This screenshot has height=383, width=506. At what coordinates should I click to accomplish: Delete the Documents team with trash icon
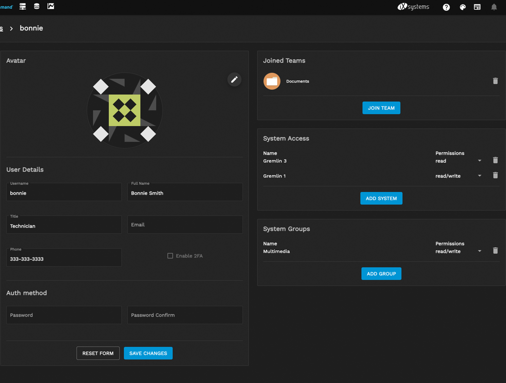[495, 81]
